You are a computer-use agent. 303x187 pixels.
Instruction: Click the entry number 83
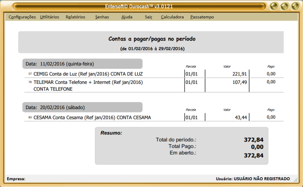pos(30,117)
